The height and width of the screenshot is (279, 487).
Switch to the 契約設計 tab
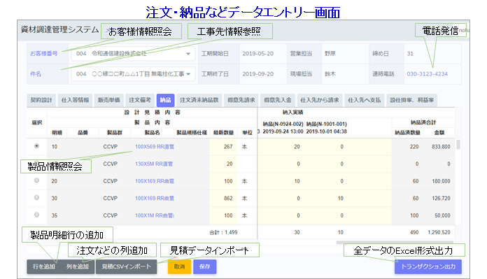(41, 100)
